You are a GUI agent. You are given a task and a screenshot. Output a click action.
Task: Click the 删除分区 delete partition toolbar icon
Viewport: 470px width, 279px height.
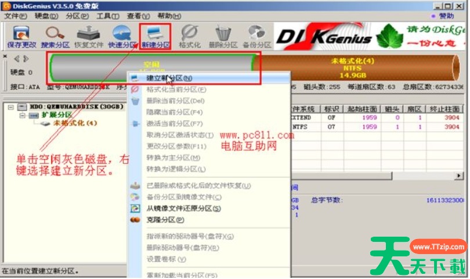[x=223, y=37]
